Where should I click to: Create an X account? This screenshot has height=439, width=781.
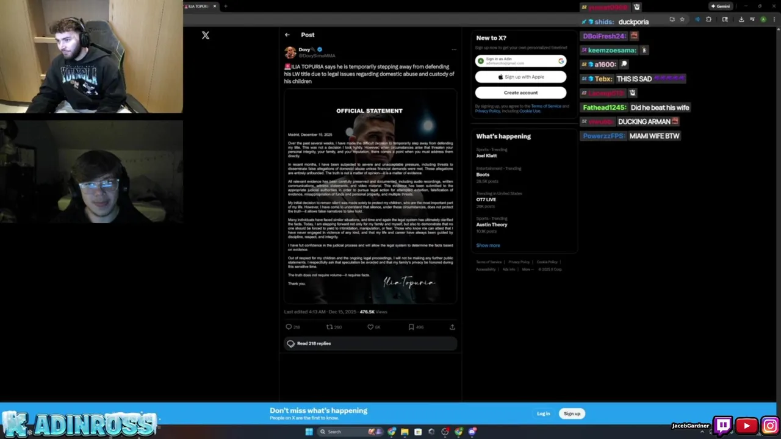[520, 93]
